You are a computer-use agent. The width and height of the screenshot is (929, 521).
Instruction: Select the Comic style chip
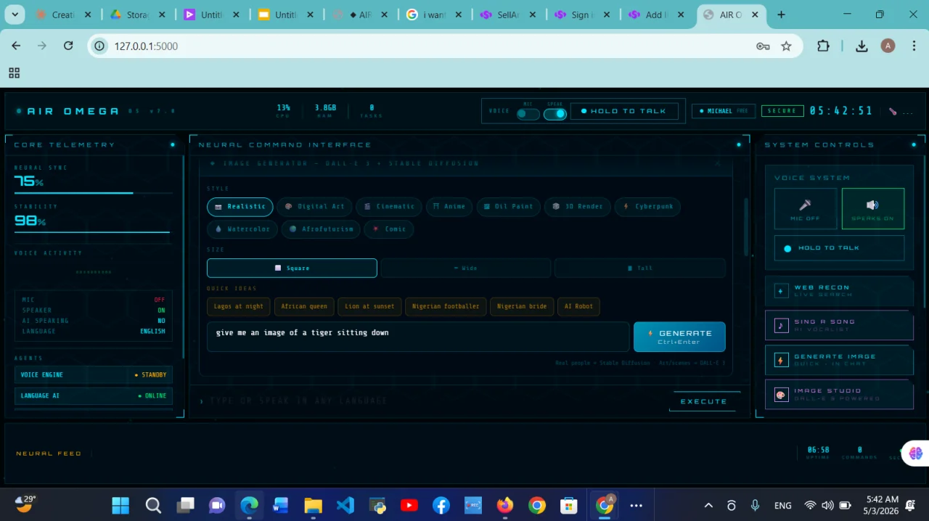click(x=389, y=229)
